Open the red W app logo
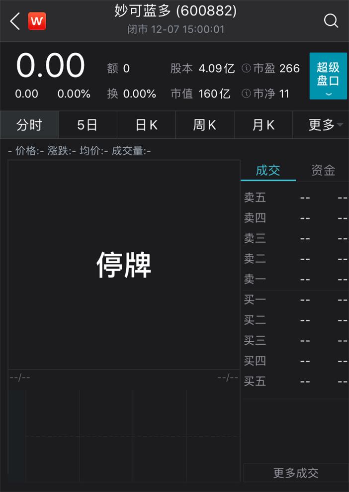Image resolution: width=349 pixels, height=492 pixels. (37, 21)
